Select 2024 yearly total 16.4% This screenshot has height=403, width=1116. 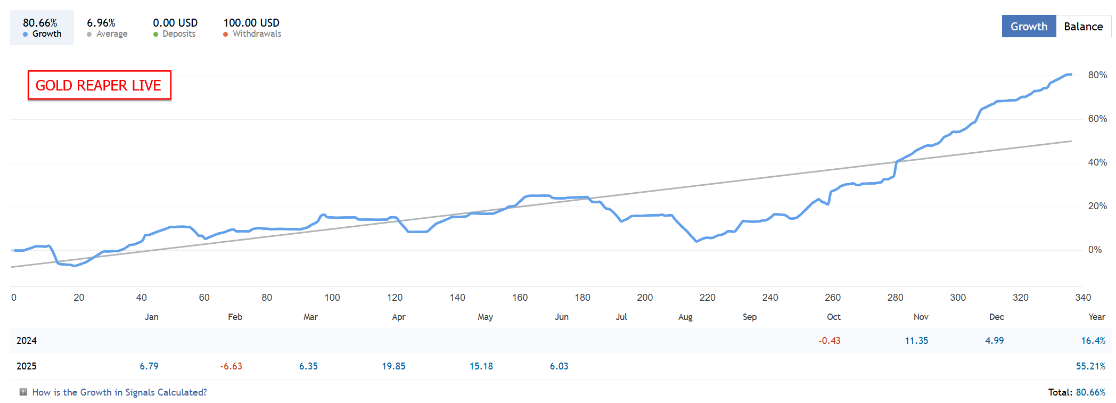[x=1093, y=341]
